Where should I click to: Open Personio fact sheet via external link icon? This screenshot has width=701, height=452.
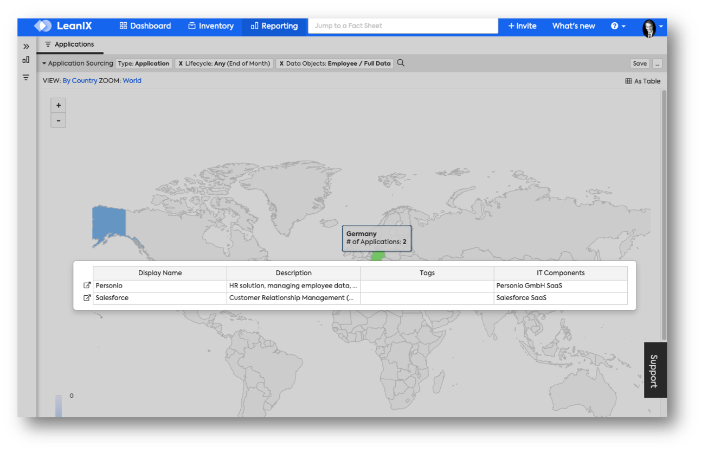click(87, 285)
